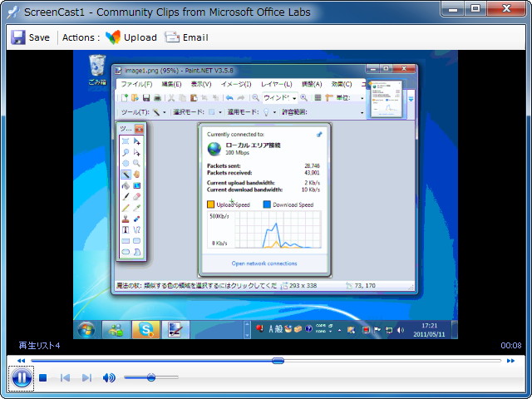Skip to the next clip
532x399 pixels.
click(x=86, y=377)
